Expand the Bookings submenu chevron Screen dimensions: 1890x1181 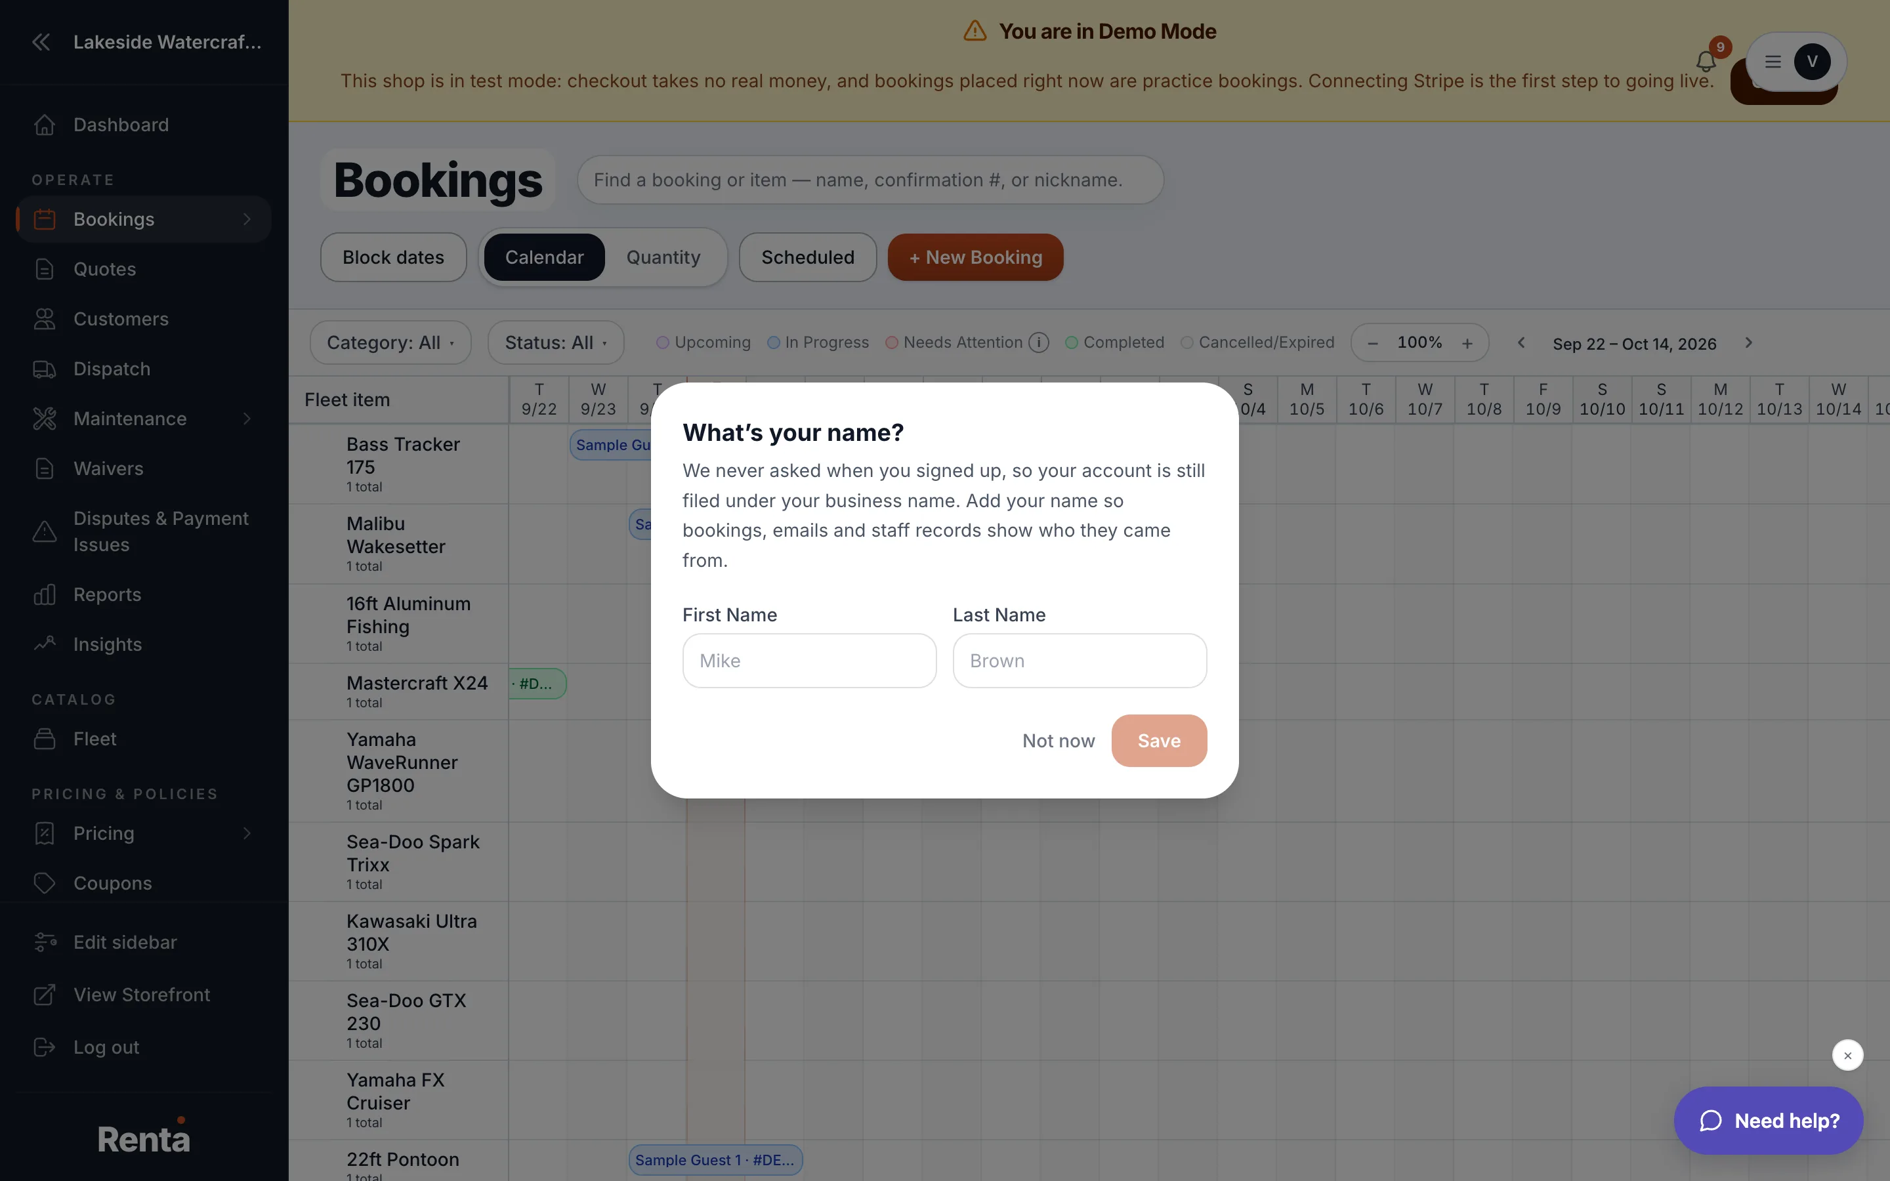pyautogui.click(x=247, y=220)
